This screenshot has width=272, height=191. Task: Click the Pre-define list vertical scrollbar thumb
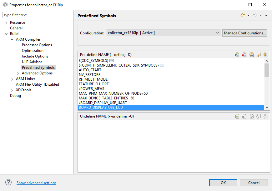(x=267, y=70)
